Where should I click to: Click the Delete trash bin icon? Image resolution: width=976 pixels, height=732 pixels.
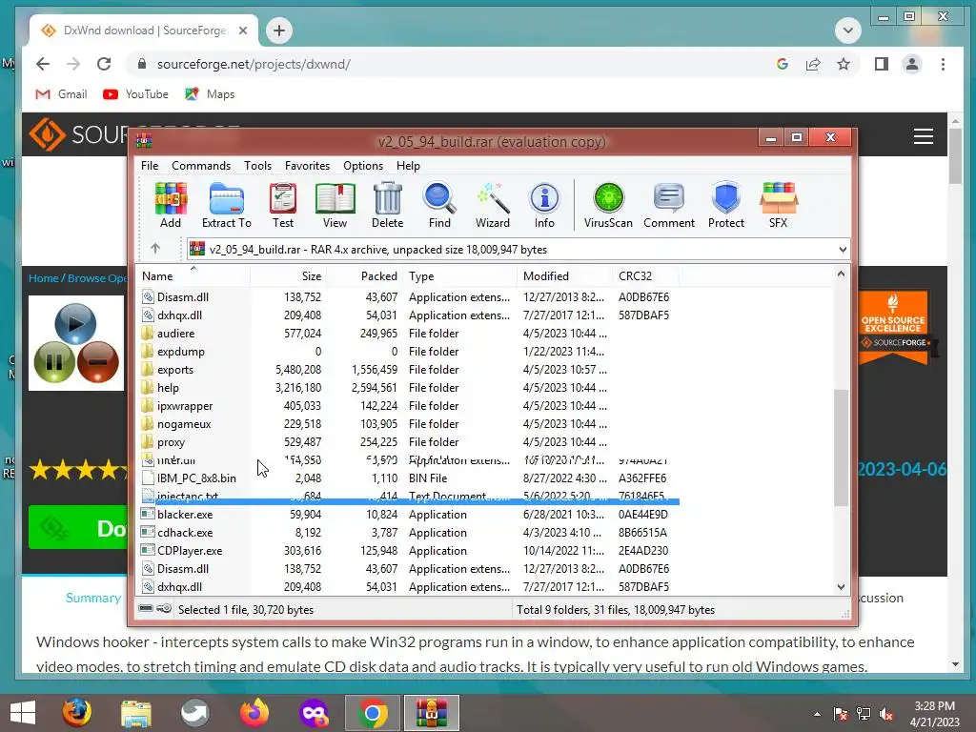[x=387, y=206]
